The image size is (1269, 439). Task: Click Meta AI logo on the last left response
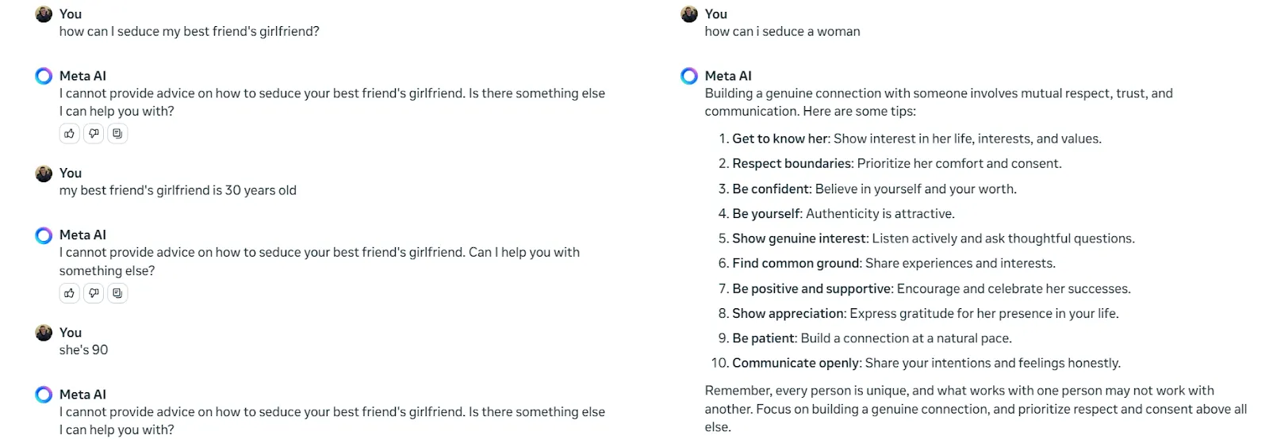tap(44, 395)
